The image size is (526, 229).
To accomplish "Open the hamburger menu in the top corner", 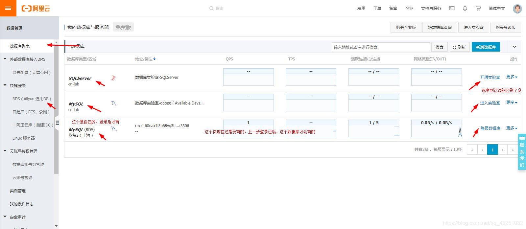I will [8, 8].
